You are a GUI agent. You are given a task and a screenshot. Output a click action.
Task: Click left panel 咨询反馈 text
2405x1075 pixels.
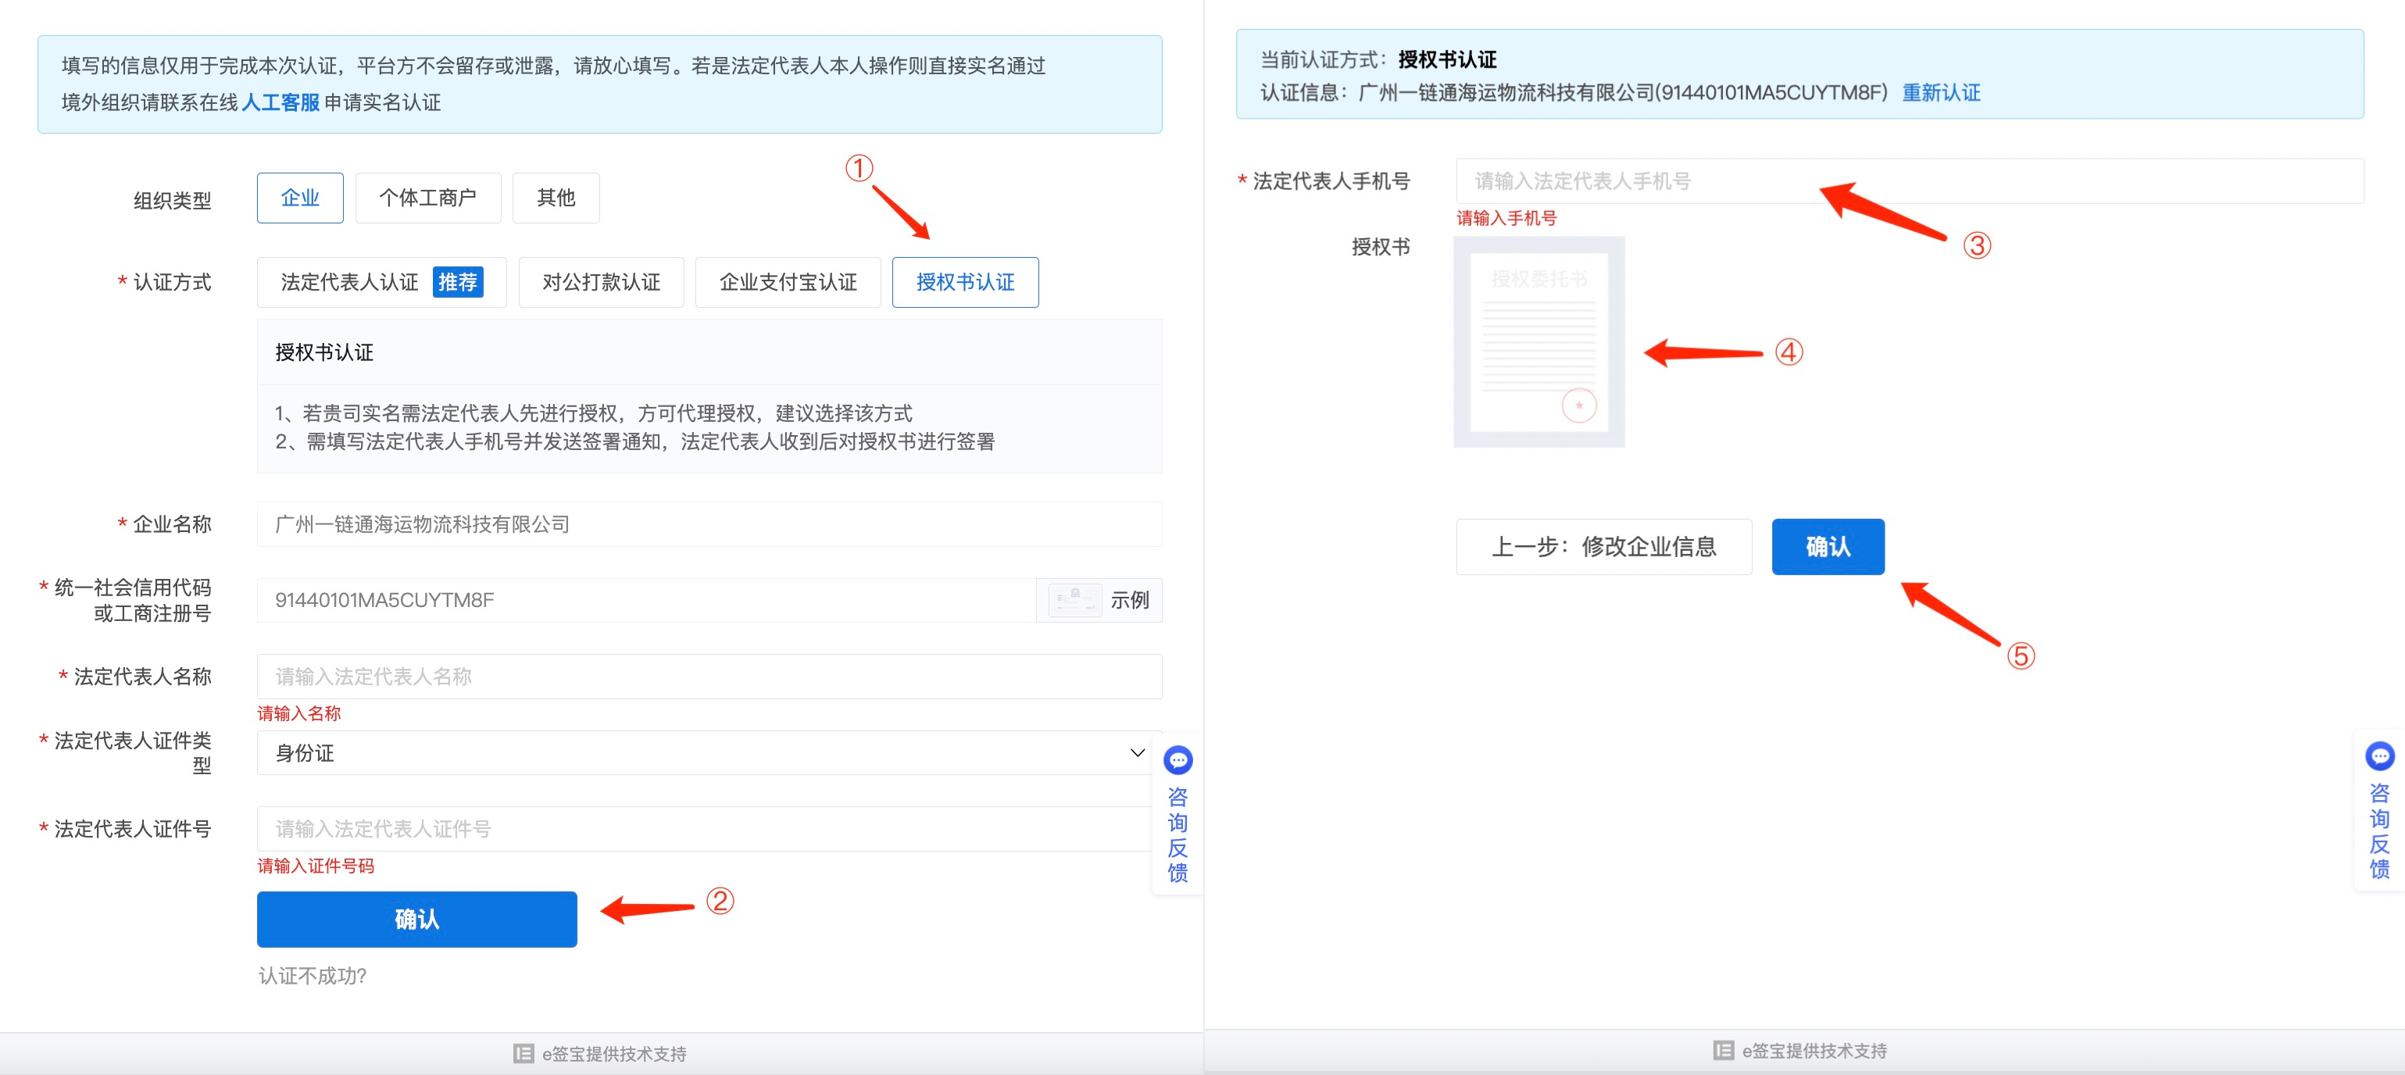pos(1178,834)
